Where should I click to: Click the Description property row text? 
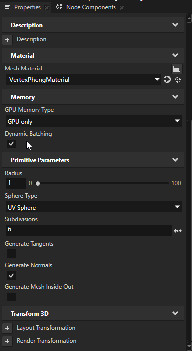click(32, 39)
